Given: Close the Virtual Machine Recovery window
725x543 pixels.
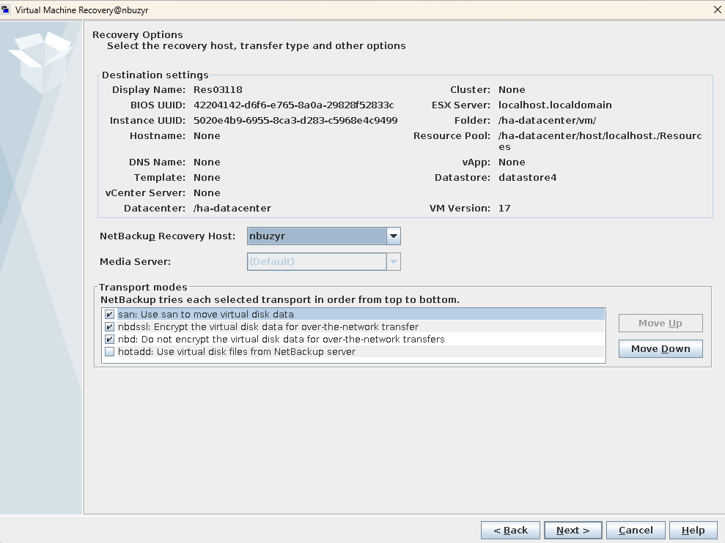Looking at the screenshot, I should pyautogui.click(x=717, y=10).
